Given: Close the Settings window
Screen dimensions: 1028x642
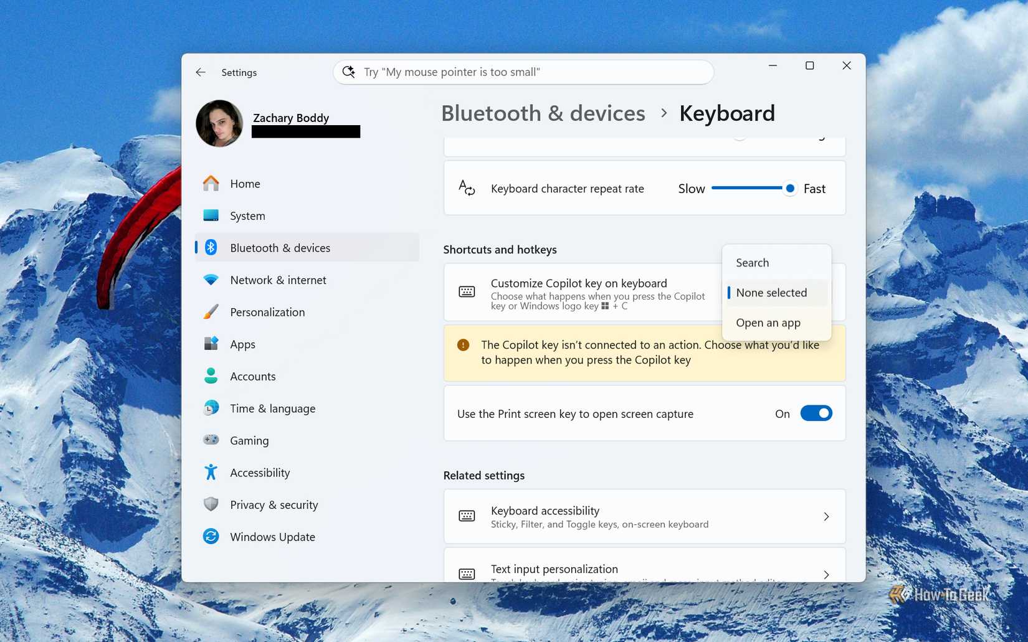Looking at the screenshot, I should (x=846, y=65).
